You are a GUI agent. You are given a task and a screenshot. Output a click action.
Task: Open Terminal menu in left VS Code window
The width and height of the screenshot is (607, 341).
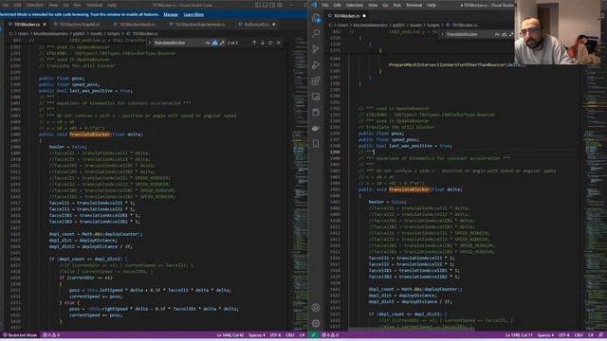coord(94,5)
